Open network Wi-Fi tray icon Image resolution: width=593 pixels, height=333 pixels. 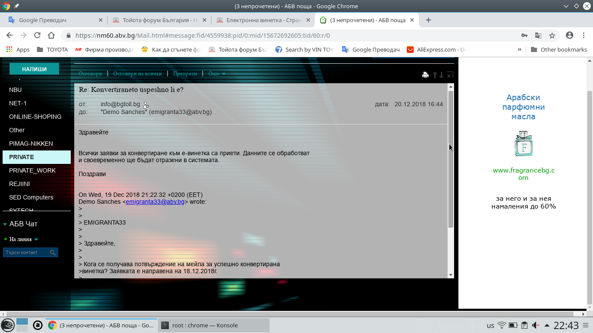click(x=502, y=325)
